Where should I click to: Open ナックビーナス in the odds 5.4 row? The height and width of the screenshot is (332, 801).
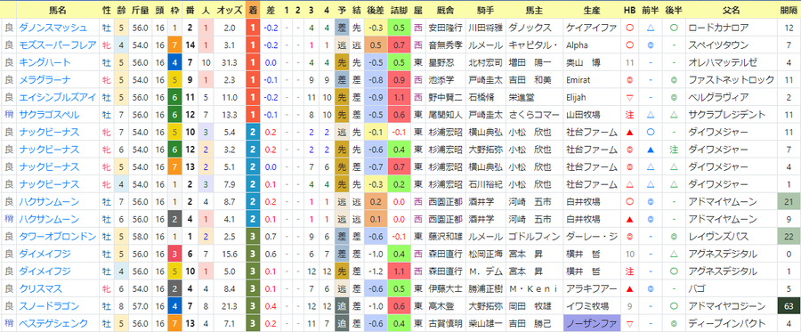[49, 132]
